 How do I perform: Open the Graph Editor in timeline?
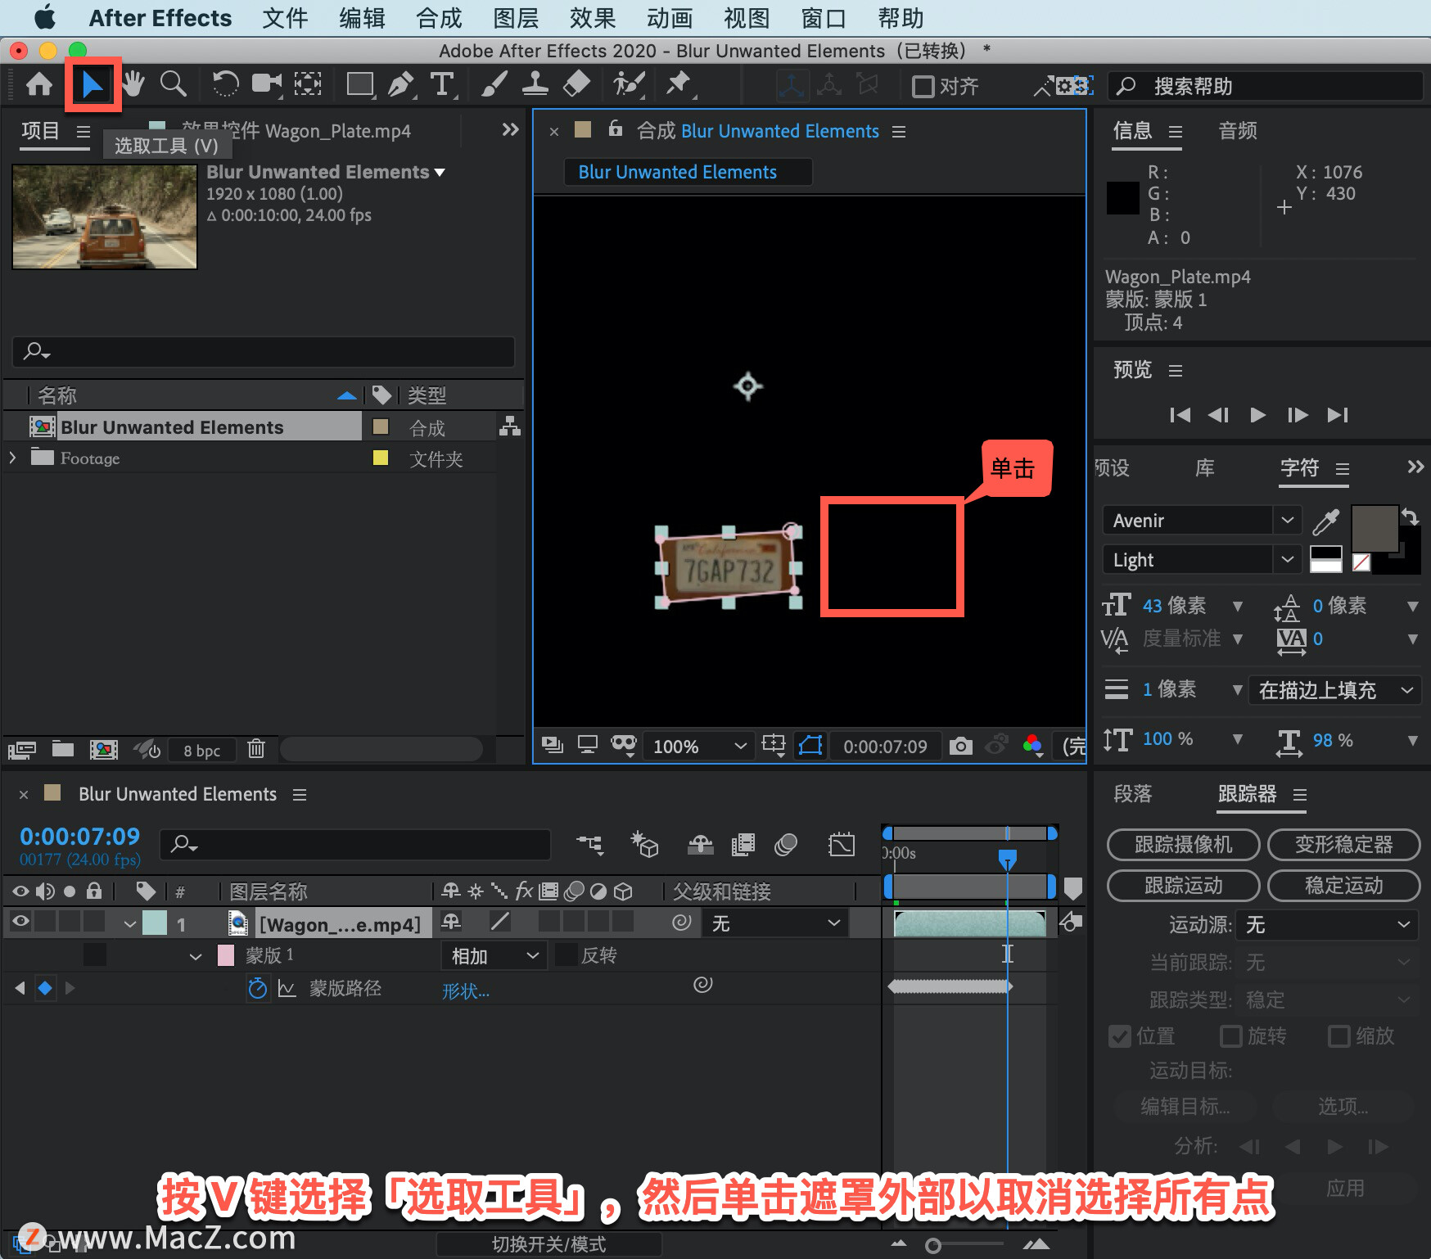841,845
